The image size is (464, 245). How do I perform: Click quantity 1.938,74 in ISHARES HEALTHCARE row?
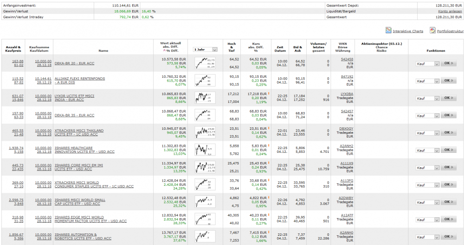[x=16, y=148]
